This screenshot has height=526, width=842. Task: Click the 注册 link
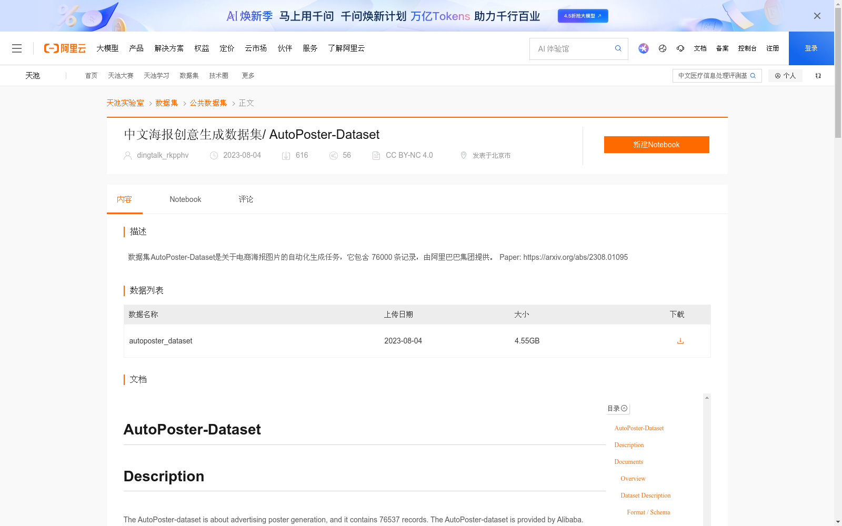pos(773,48)
